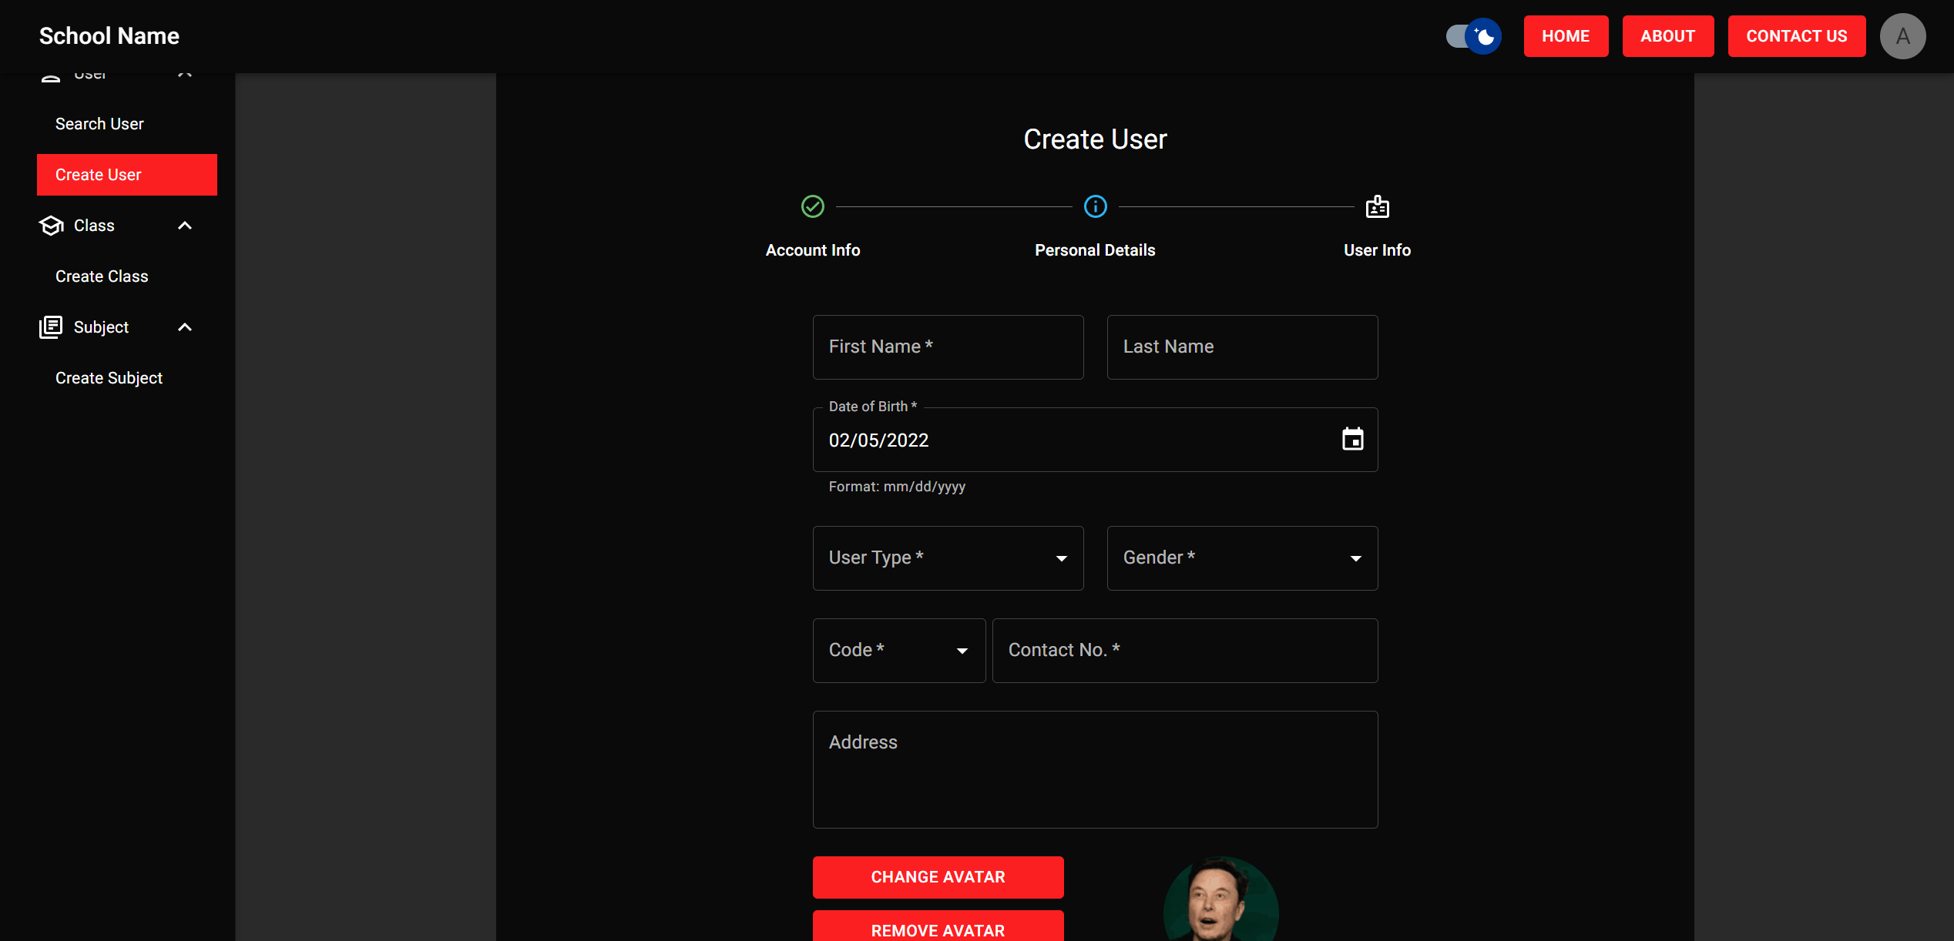Click the School Name logo text
Viewport: 1954px width, 941px height.
pyautogui.click(x=109, y=36)
